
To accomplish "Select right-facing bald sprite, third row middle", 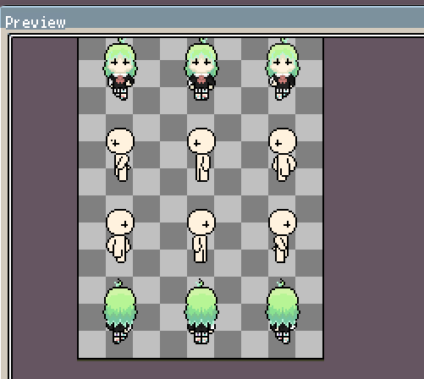I will tap(201, 236).
